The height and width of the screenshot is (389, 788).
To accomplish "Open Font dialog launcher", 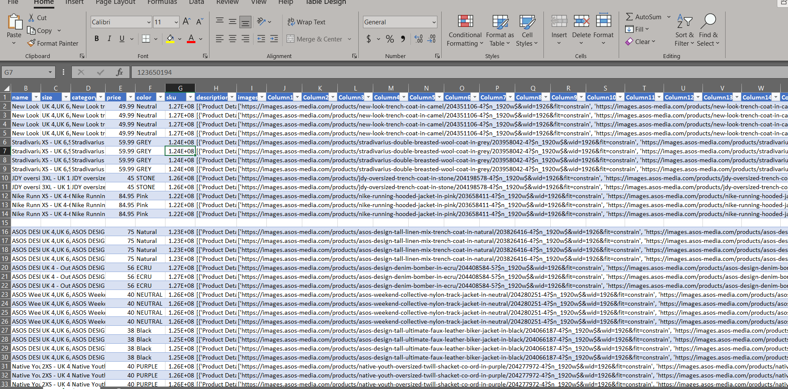I will [205, 56].
